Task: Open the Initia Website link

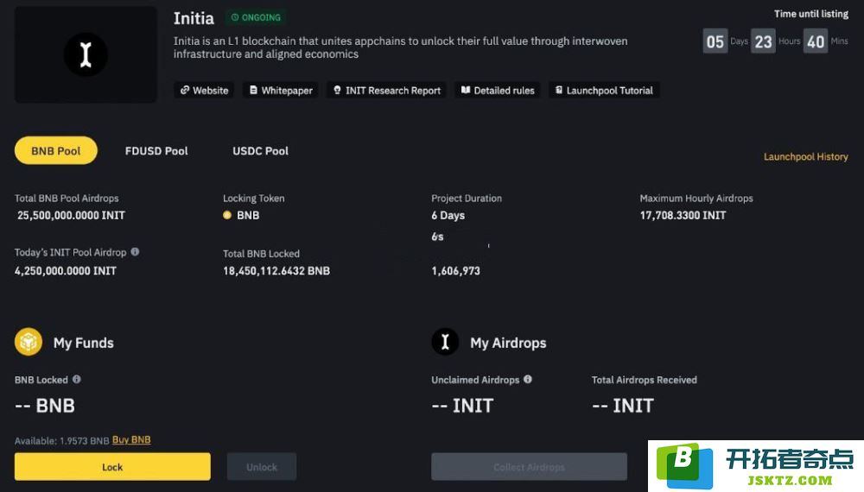Action: click(x=204, y=91)
